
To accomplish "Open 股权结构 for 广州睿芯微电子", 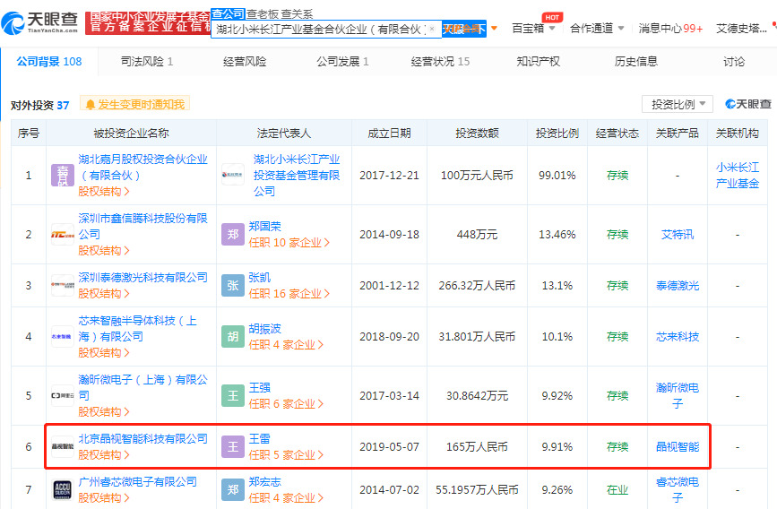I will tap(104, 497).
